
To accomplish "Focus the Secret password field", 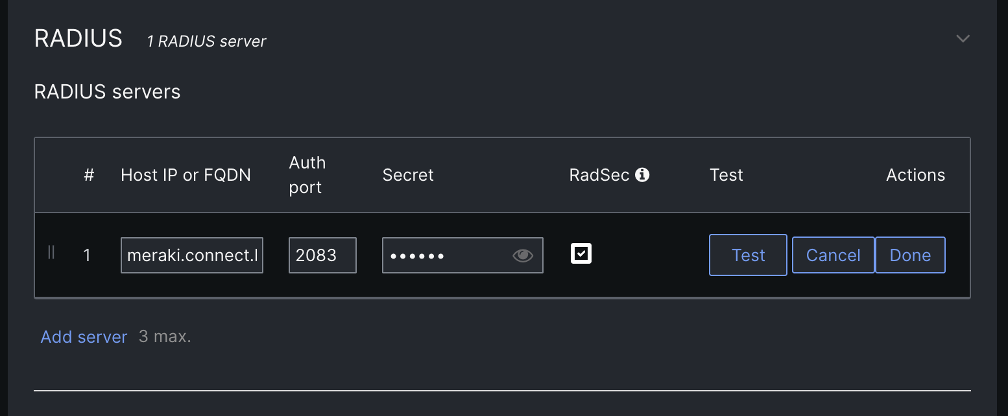I will coord(462,255).
